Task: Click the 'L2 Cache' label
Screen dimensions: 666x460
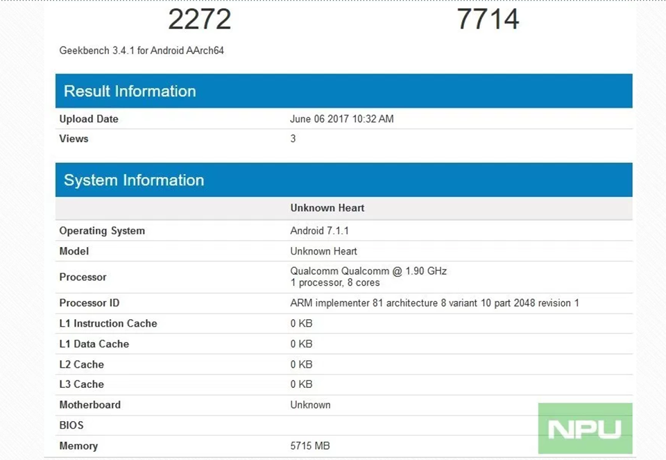Action: pos(82,364)
